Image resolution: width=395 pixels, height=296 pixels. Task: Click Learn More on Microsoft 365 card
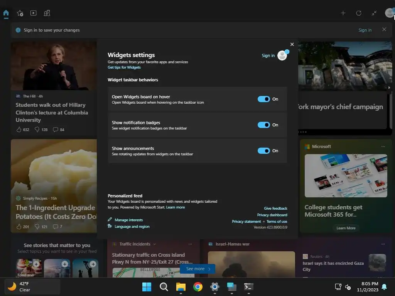tap(346, 228)
